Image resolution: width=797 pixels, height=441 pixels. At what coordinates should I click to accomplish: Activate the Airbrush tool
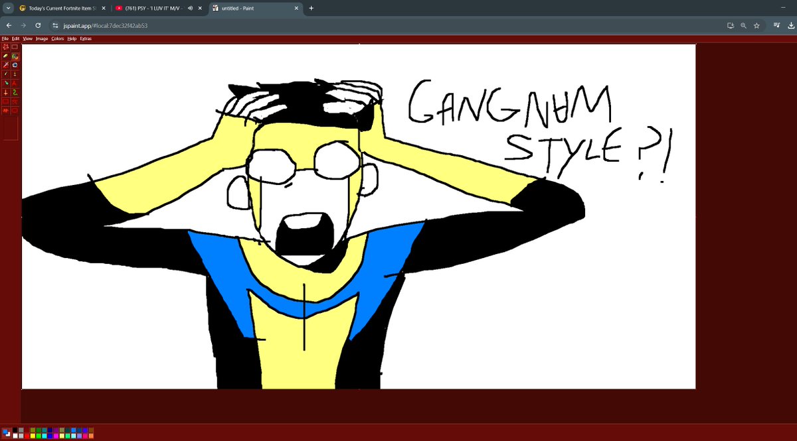click(6, 83)
